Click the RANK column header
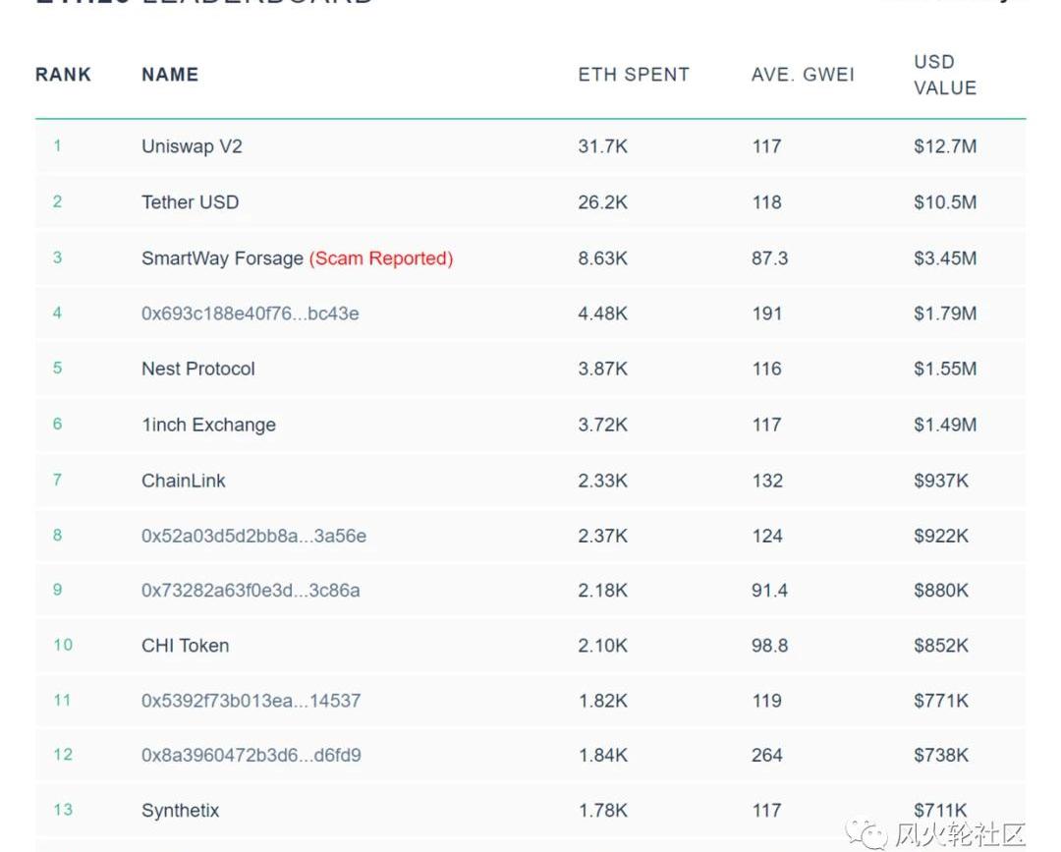The width and height of the screenshot is (1061, 852). (x=63, y=75)
